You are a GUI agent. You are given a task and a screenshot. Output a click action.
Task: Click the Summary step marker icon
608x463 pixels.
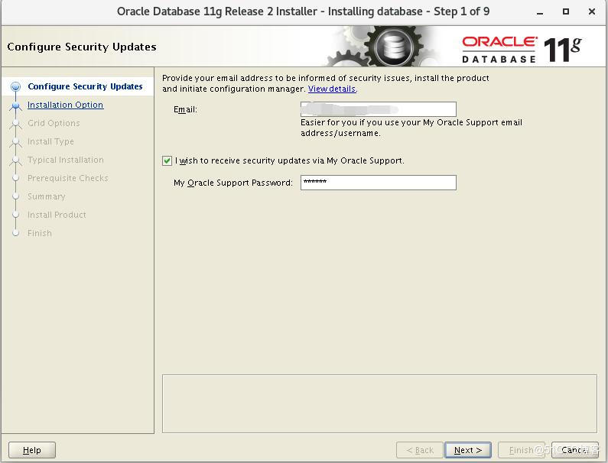15,196
